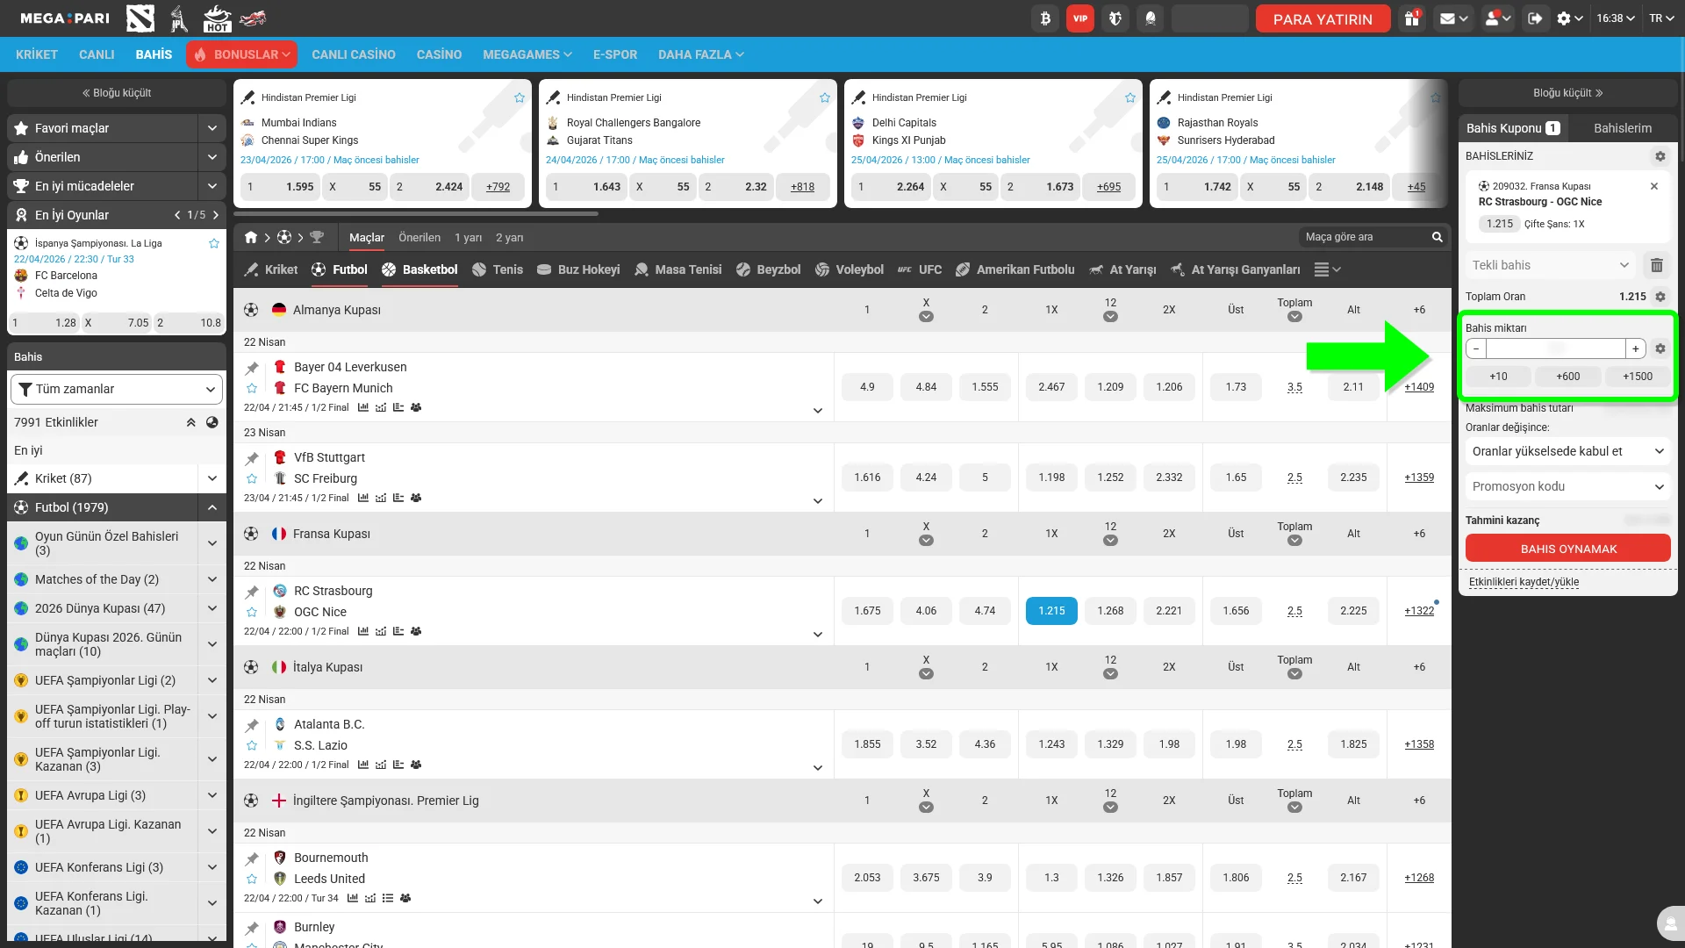Remove RC Strasbourg bet from slip
1685x948 pixels.
pos(1654,186)
